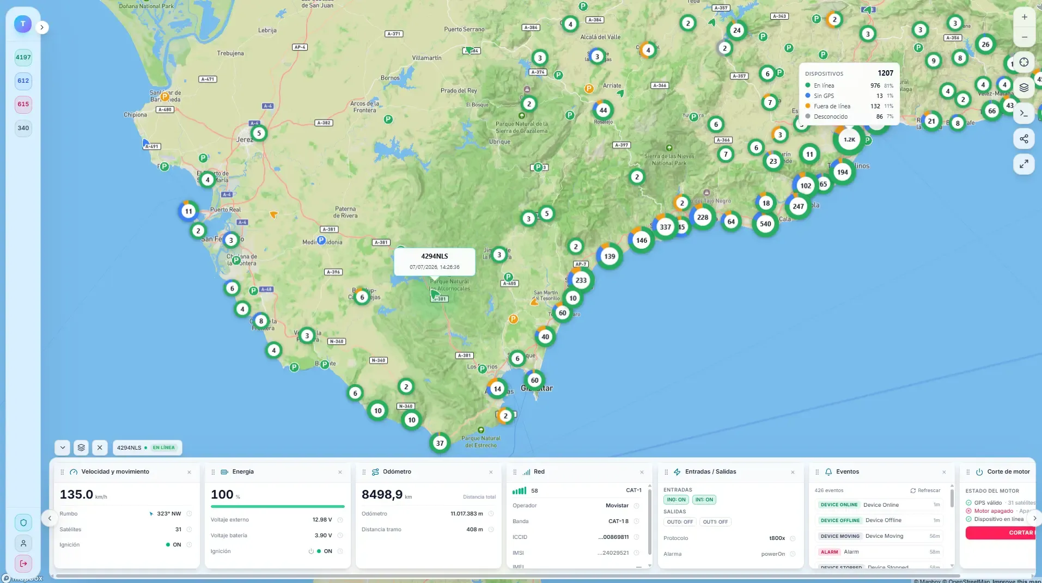
Task: Open the Device Online event row
Action: click(879, 505)
